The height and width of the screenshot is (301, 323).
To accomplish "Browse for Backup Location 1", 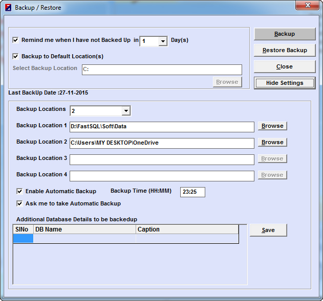I will click(x=272, y=126).
